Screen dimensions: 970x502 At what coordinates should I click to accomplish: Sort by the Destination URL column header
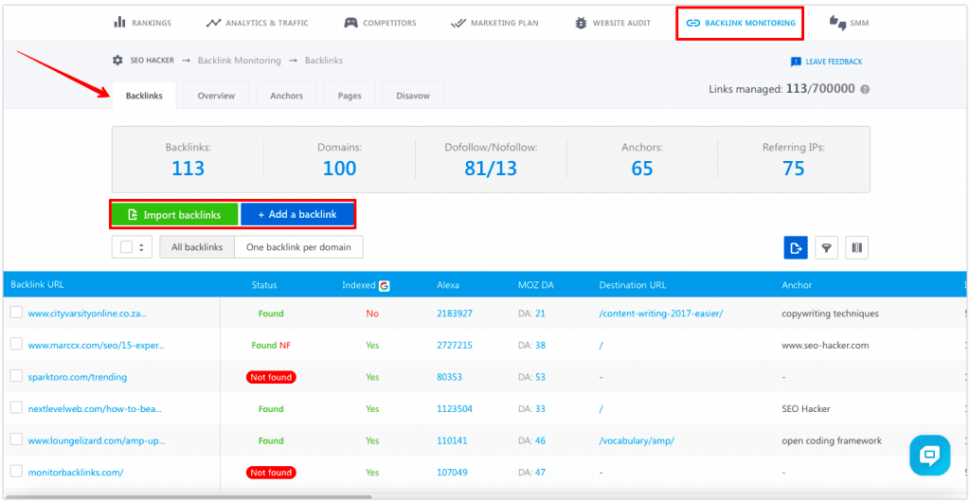point(633,285)
